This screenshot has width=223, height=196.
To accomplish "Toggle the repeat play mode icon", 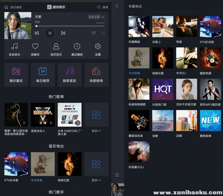I will 103,33.
